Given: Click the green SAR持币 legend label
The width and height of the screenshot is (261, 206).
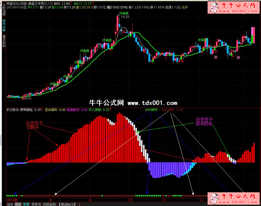Looking at the screenshot, I should tap(151, 110).
